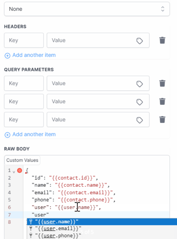Click second Query Parameters Key field
This screenshot has height=239, width=177.
(24, 101)
